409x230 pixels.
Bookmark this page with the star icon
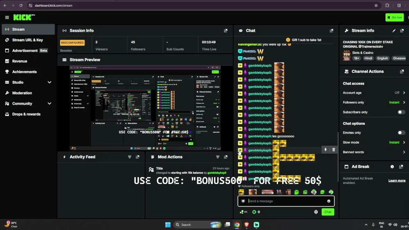[x=376, y=5]
